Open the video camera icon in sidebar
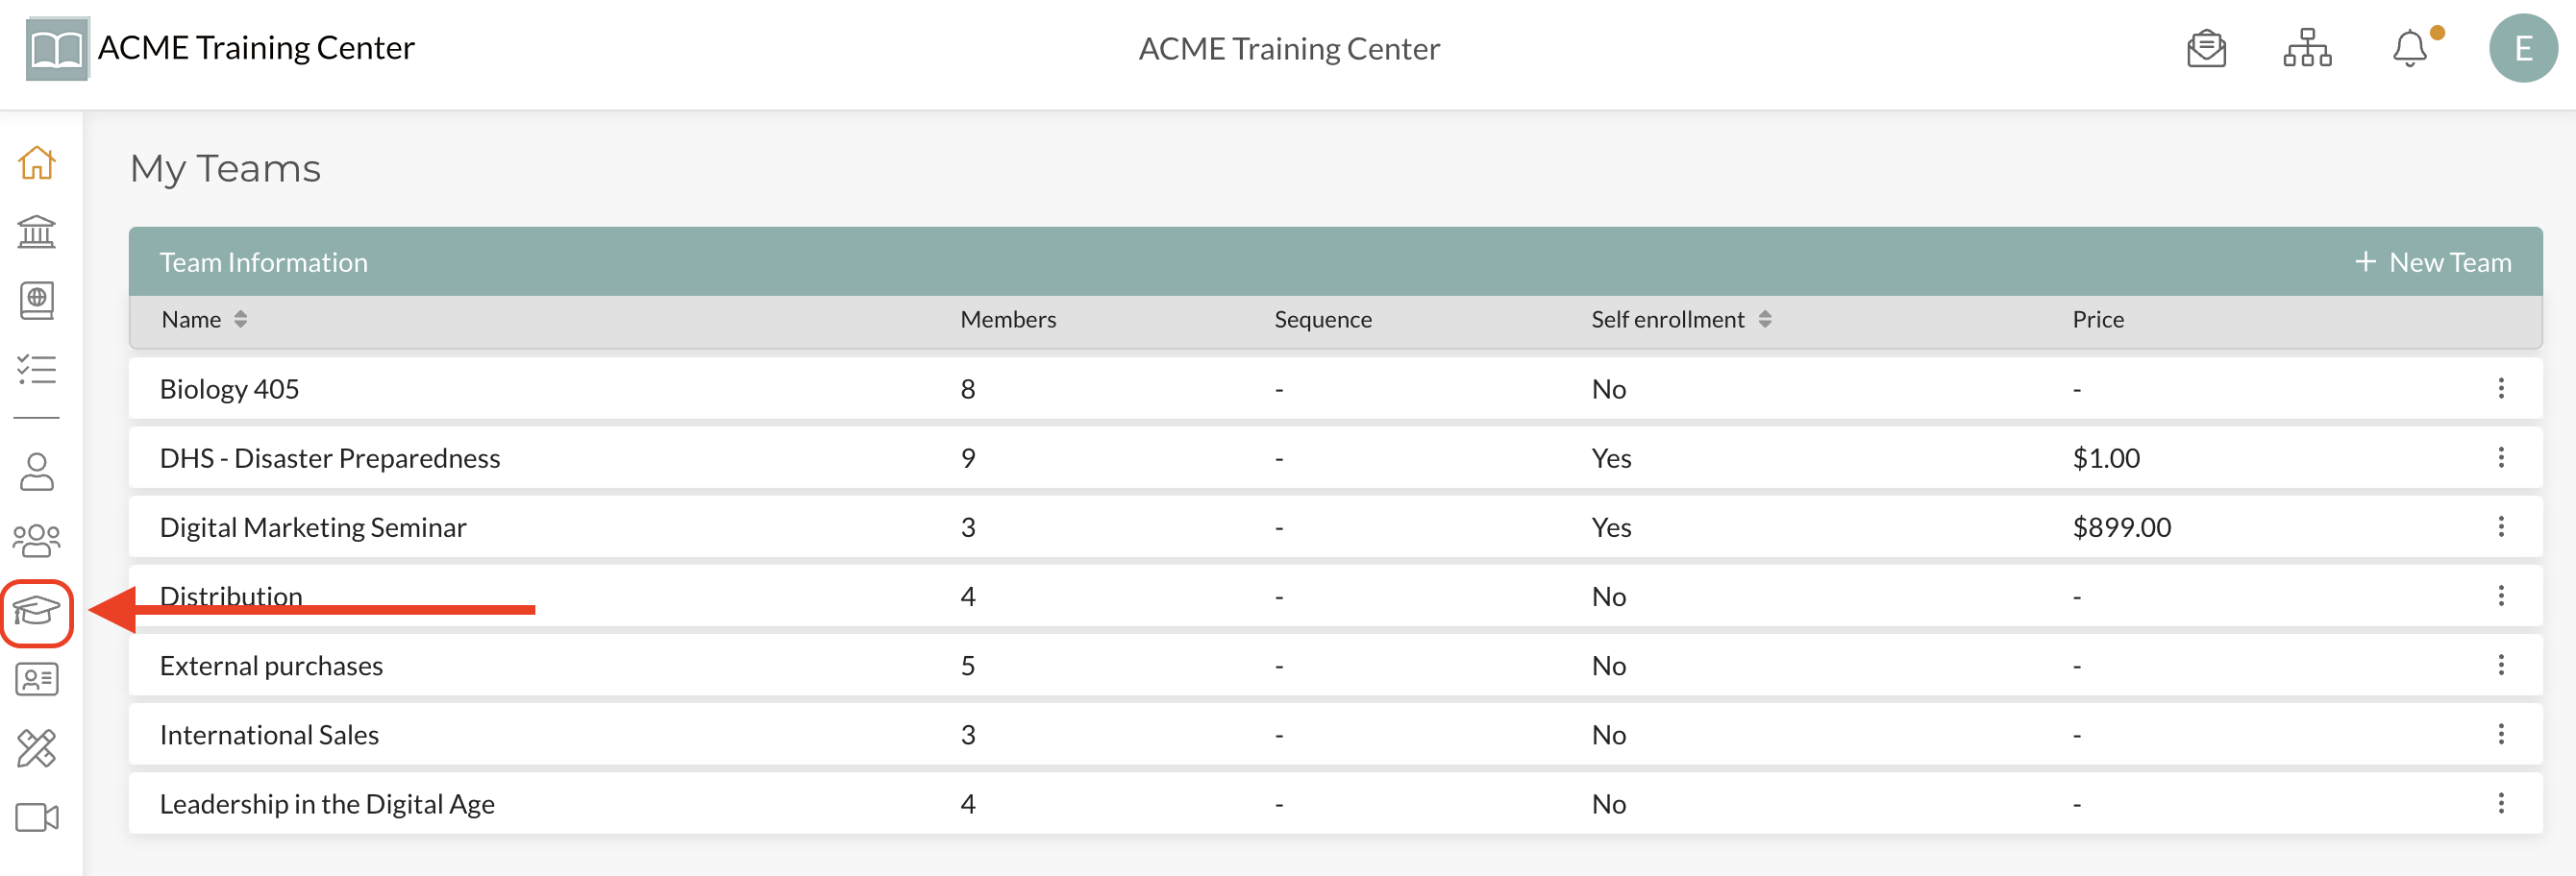The width and height of the screenshot is (2576, 876). 36,818
